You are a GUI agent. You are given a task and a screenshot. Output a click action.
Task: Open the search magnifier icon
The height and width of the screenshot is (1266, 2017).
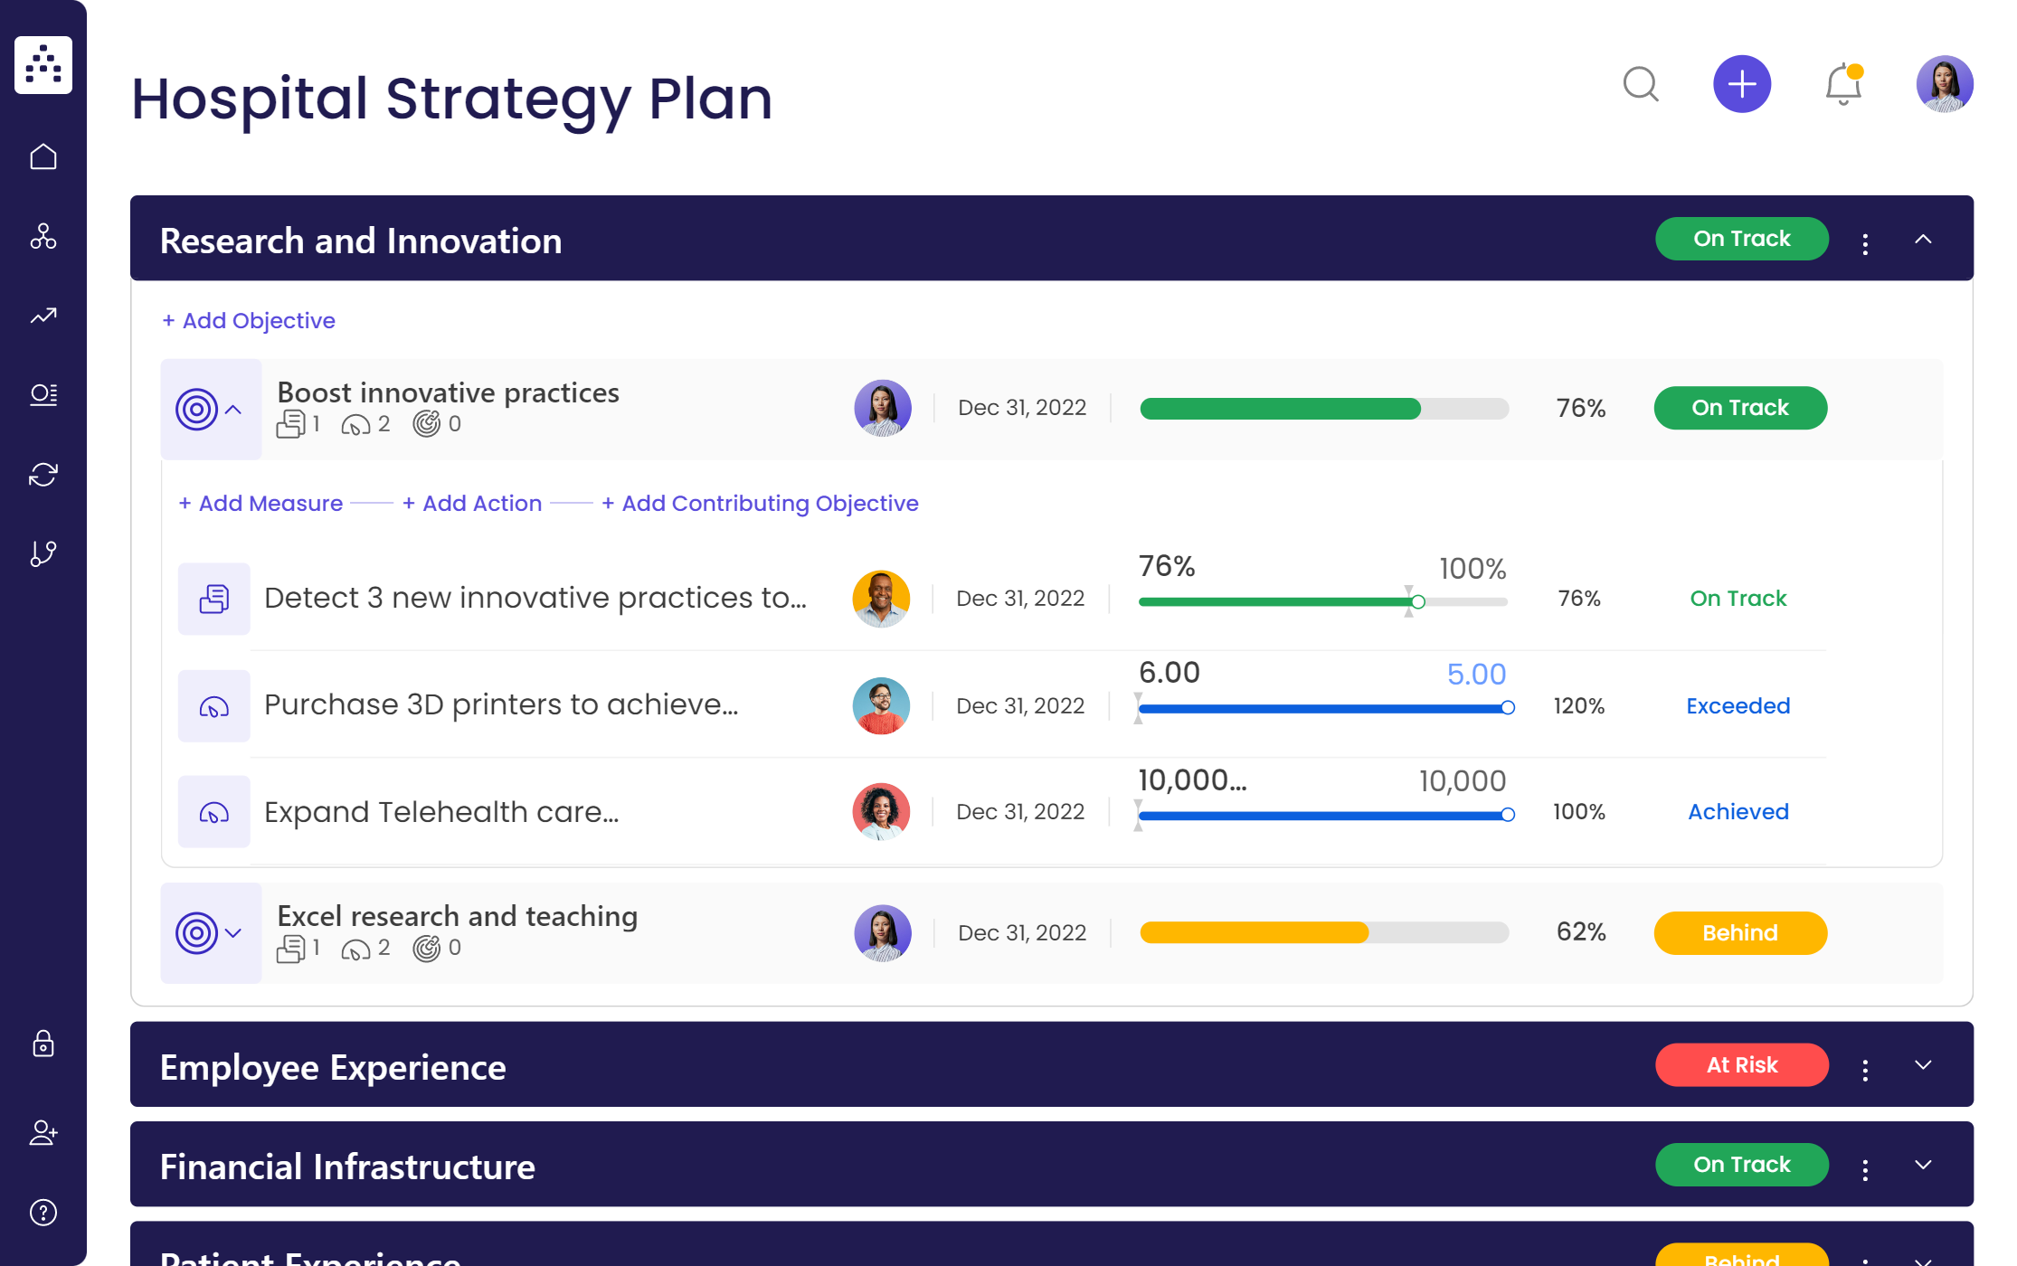(x=1642, y=84)
